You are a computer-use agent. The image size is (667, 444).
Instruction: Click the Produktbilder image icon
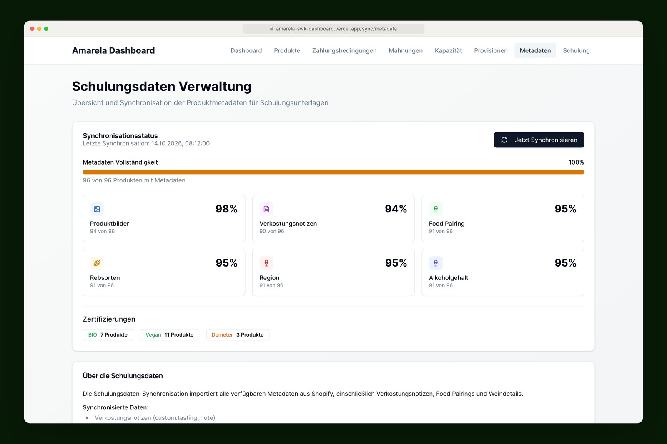tap(97, 209)
